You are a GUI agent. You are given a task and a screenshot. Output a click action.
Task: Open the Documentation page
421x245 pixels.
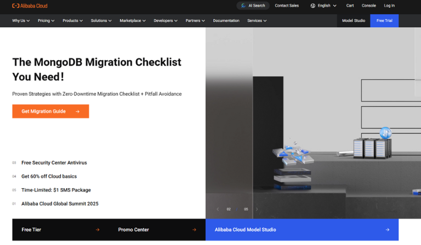point(226,21)
